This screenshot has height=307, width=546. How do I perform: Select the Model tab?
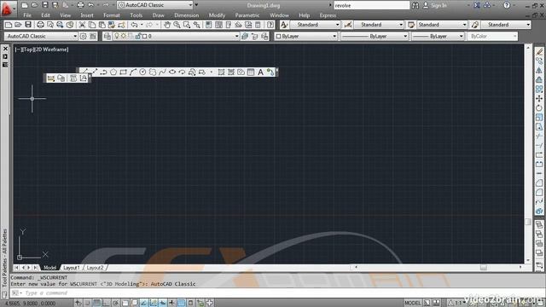tap(49, 268)
